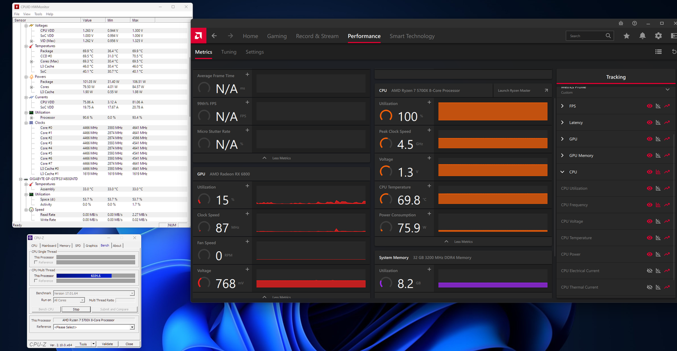This screenshot has height=351, width=677.
Task: Click the plus icon beside 99th% FPS
Action: (248, 102)
